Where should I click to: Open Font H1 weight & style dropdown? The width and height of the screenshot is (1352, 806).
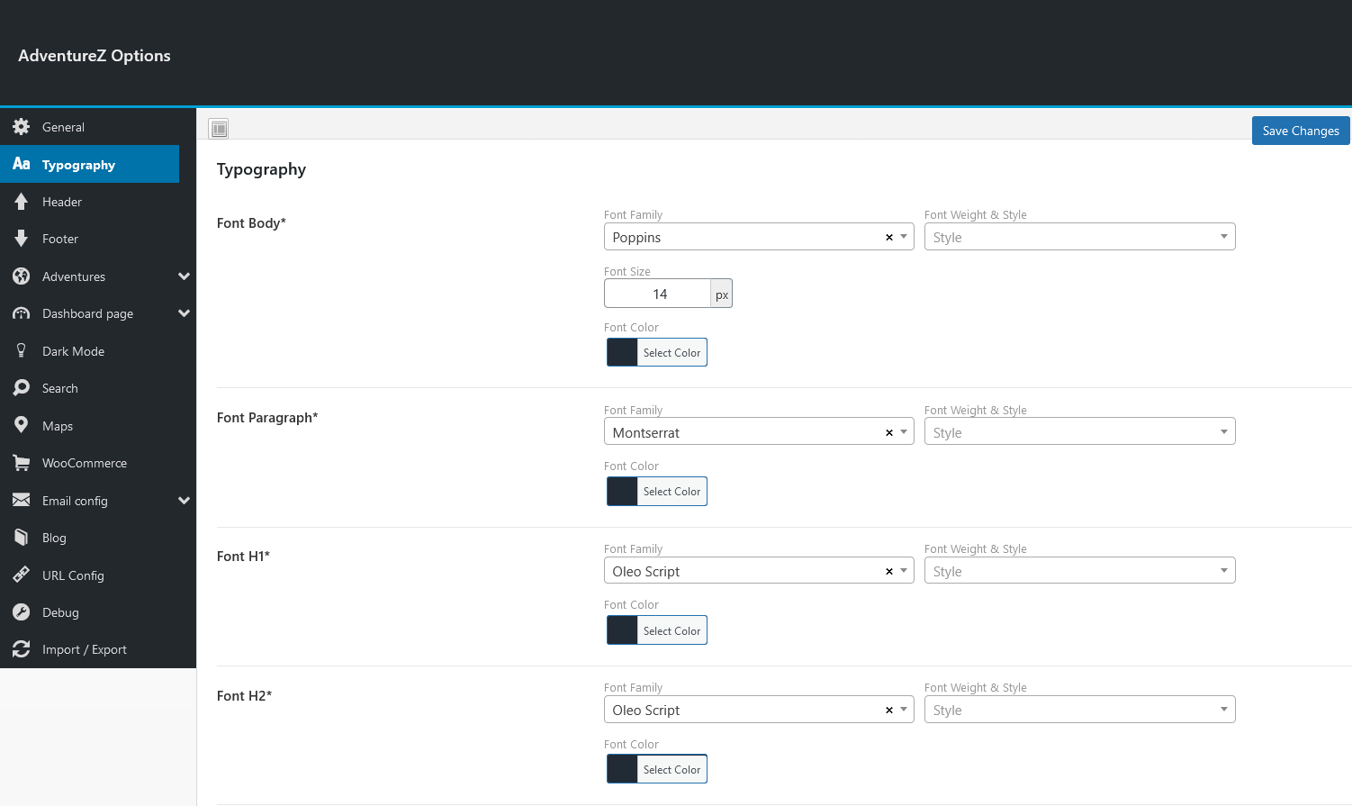(1079, 570)
